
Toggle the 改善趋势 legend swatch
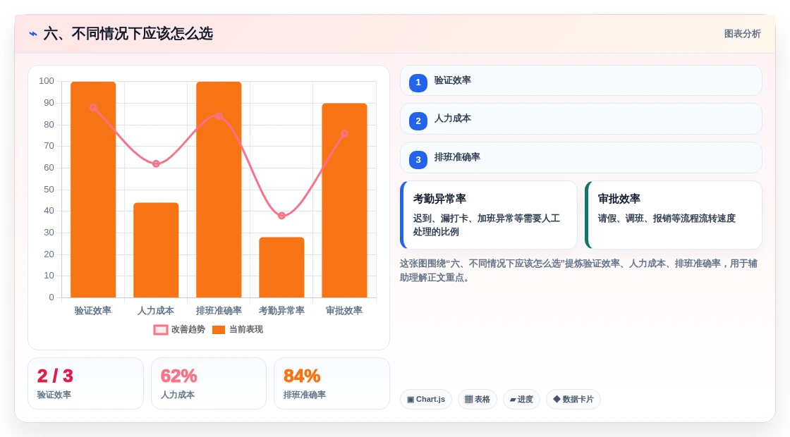point(161,330)
